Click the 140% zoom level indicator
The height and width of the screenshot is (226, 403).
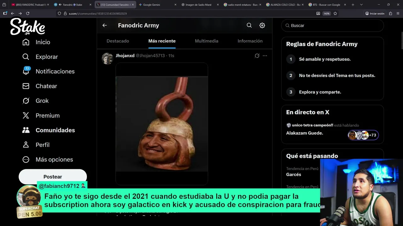click(326, 13)
